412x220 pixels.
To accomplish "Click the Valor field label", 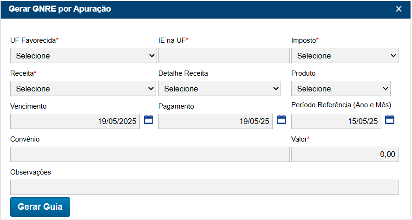I will pos(300,139).
